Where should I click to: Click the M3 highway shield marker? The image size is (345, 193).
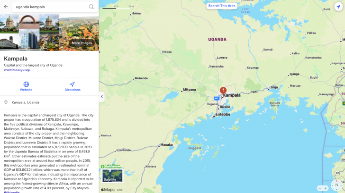pos(217,98)
